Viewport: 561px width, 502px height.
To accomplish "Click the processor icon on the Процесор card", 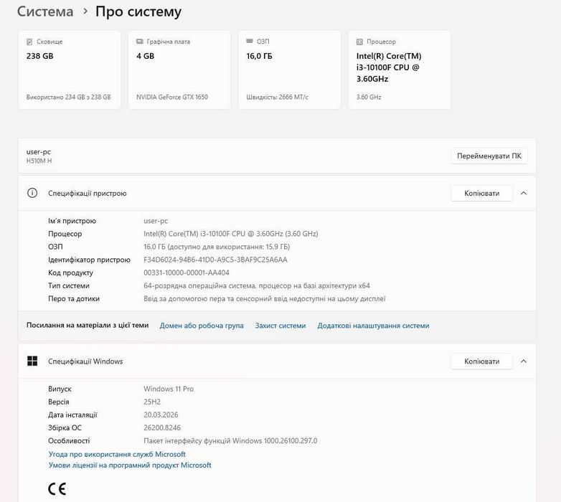I will pyautogui.click(x=359, y=42).
